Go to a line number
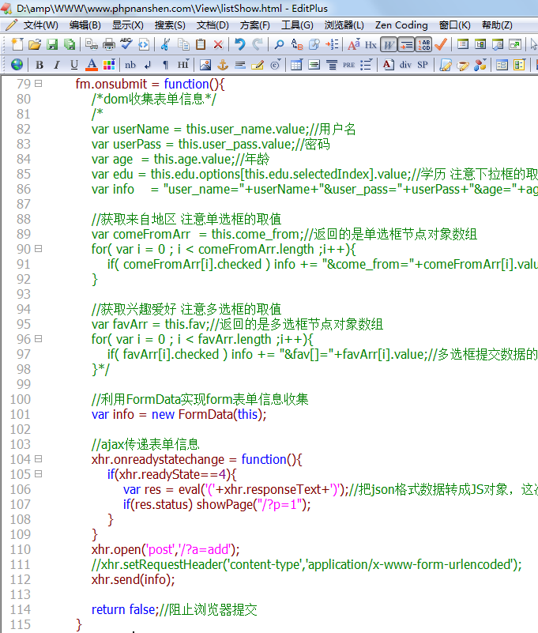Image resolution: width=538 pixels, height=633 pixels. [x=332, y=44]
